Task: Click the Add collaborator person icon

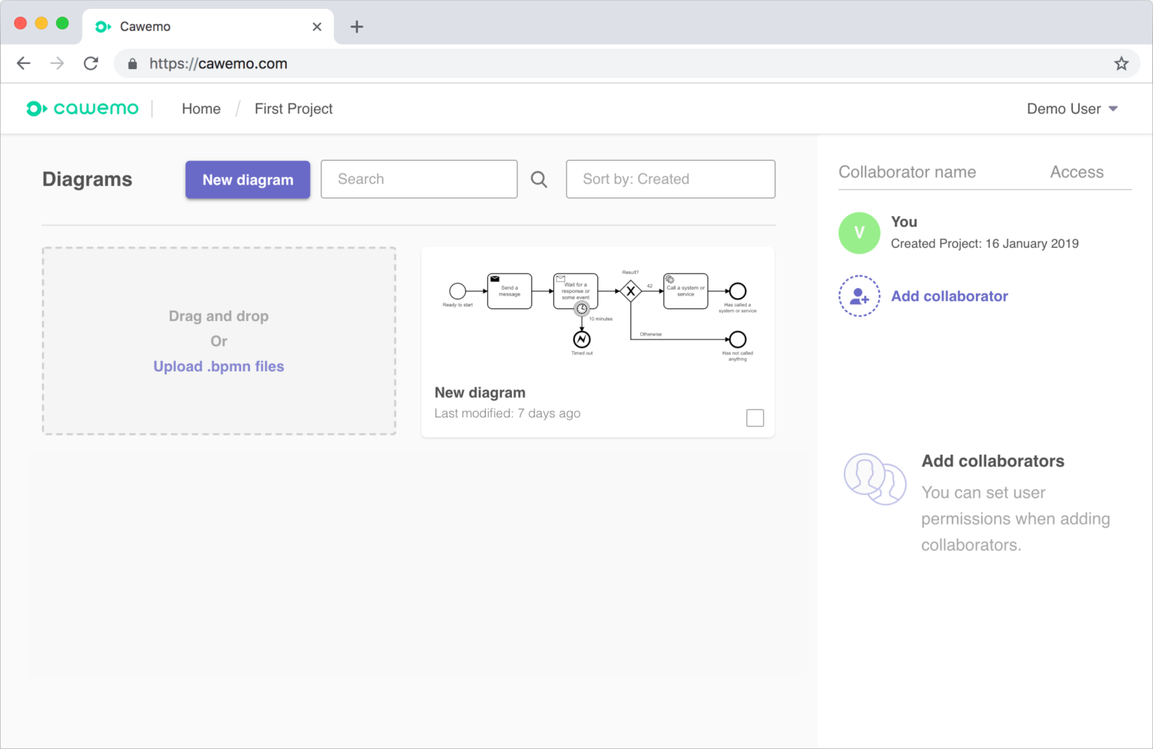Action: (859, 296)
